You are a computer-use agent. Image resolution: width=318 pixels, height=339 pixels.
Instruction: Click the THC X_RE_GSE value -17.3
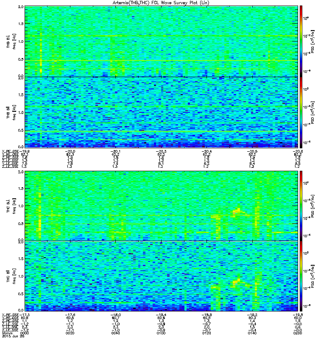point(24,315)
